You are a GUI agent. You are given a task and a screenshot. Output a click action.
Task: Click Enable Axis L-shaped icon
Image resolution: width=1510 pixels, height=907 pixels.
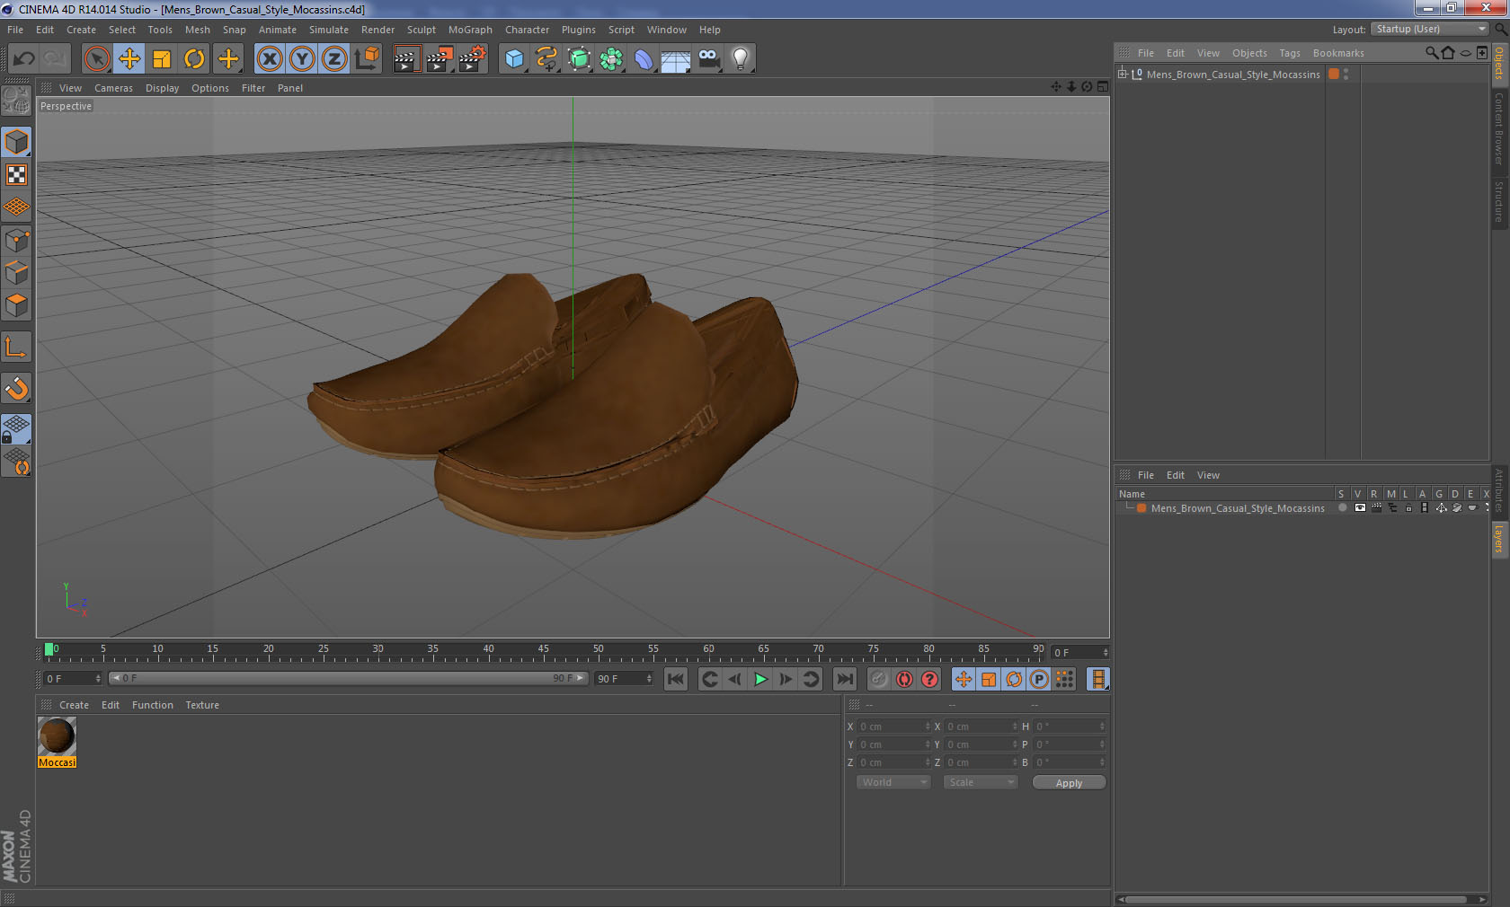pyautogui.click(x=16, y=347)
